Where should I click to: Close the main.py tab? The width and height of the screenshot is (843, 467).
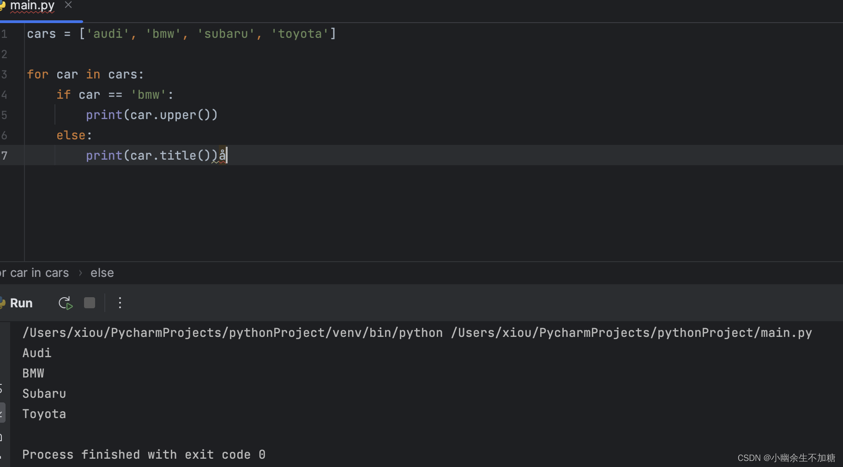click(68, 5)
